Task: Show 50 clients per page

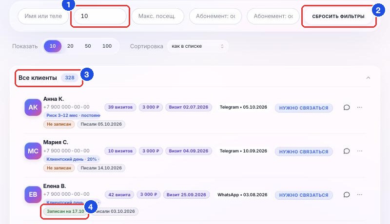Action: coord(88,46)
